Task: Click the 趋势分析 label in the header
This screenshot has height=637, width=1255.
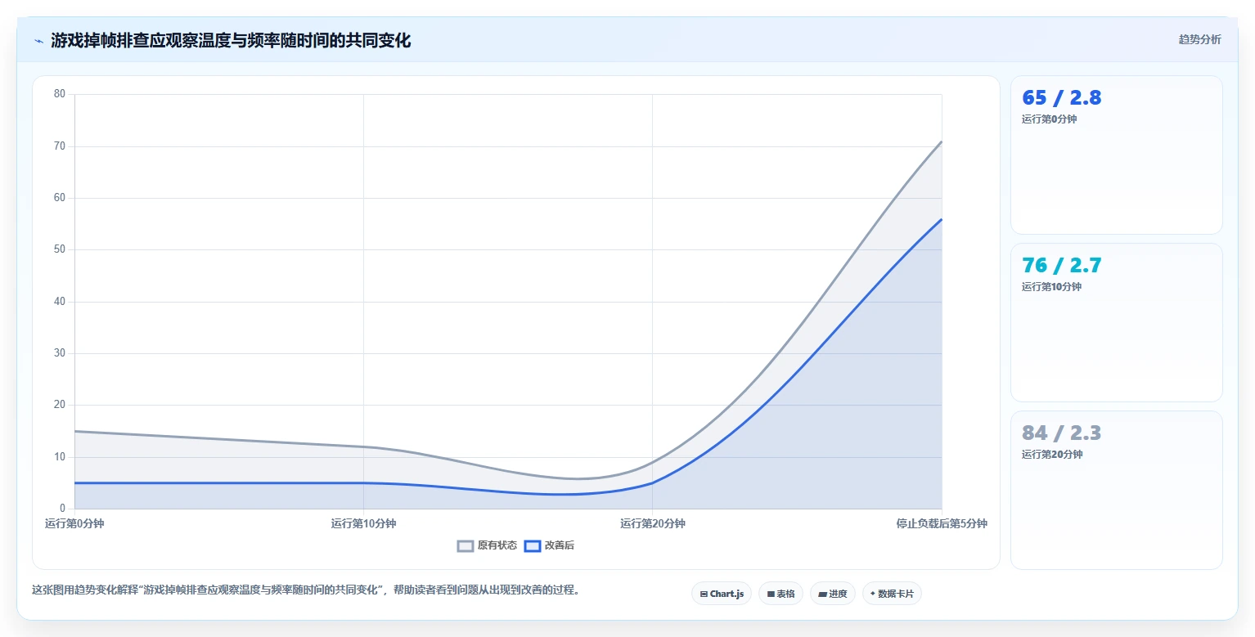Action: click(x=1199, y=40)
